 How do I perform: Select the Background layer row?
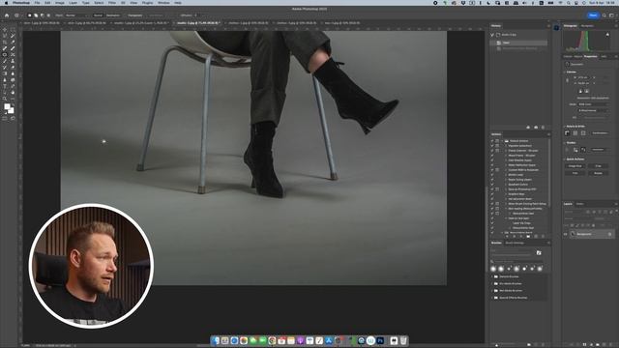pyautogui.click(x=592, y=234)
